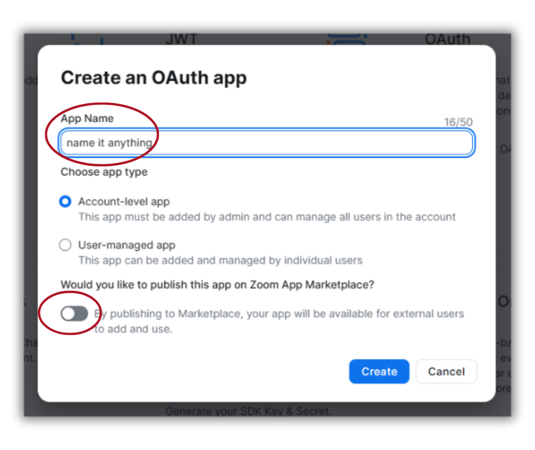Click the Generate your SDK Key text
Viewport: 535px width, 450px height.
tap(248, 411)
